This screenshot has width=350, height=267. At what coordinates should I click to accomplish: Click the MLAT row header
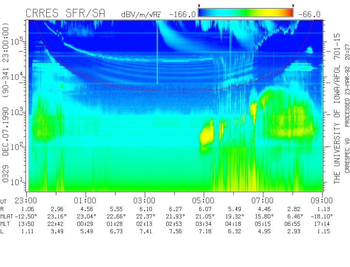point(7,216)
